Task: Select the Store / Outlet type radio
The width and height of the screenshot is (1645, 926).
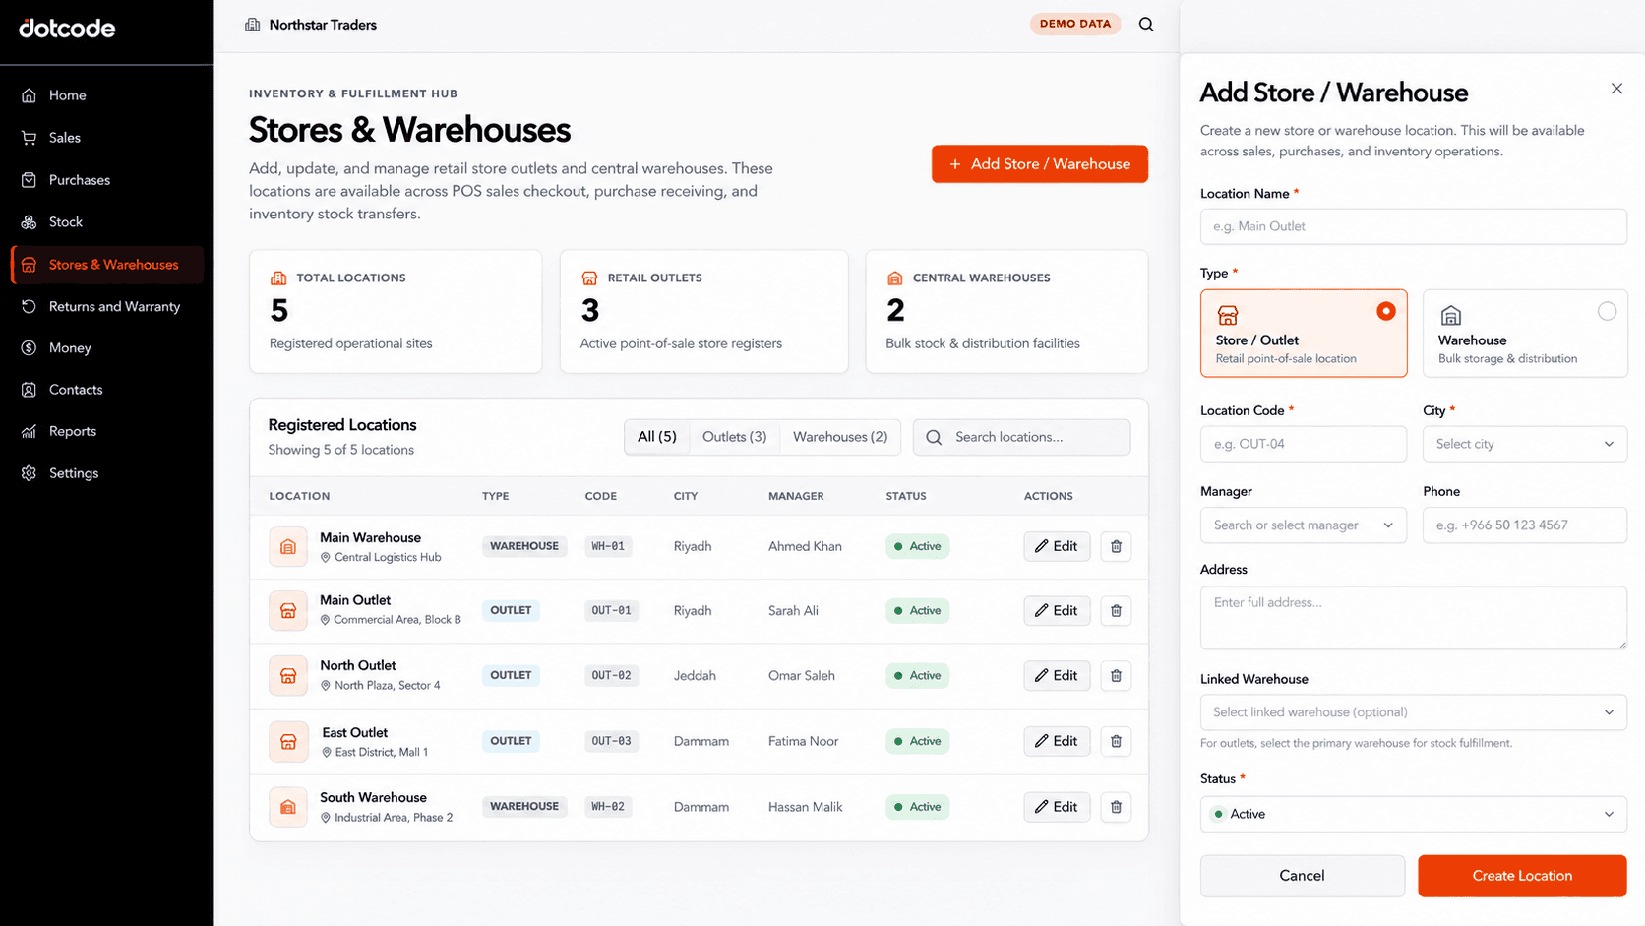Action: [1386, 311]
